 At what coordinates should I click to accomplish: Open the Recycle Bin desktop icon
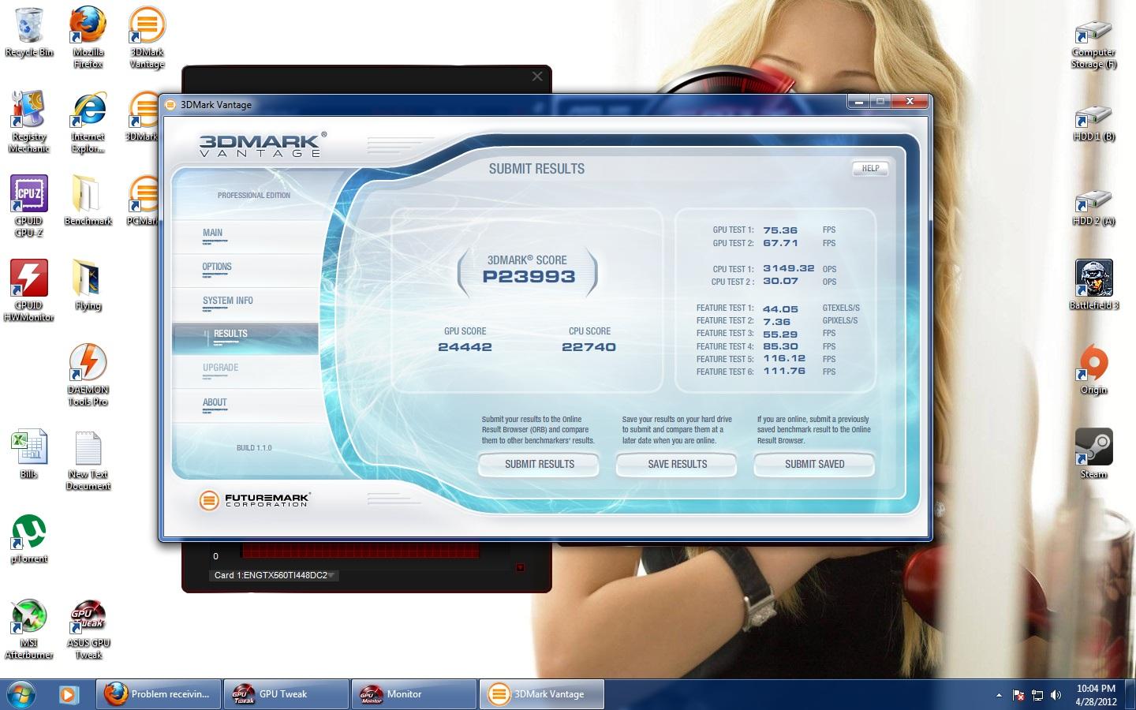click(29, 32)
